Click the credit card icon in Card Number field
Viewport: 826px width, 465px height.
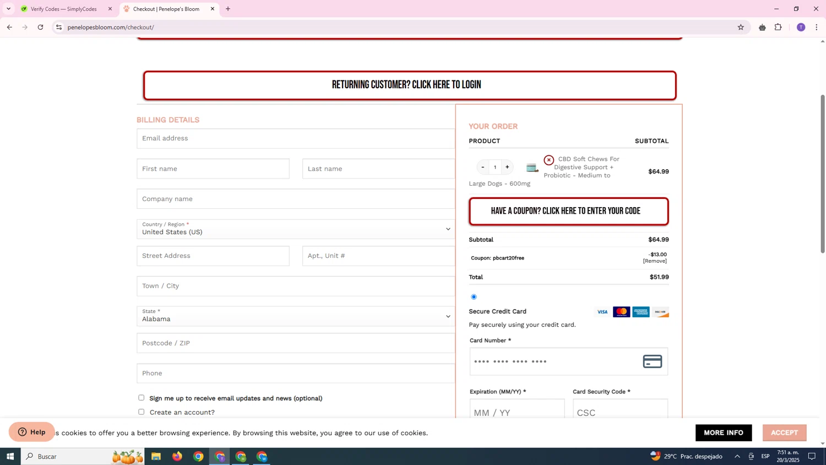(653, 361)
